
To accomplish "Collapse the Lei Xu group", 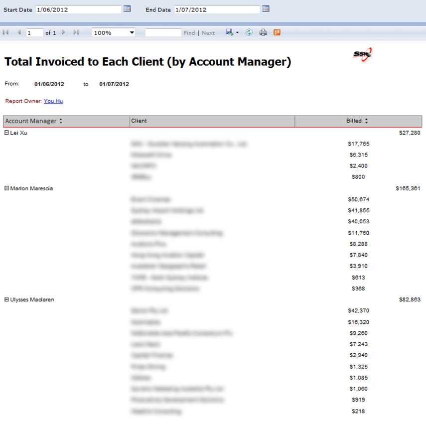I will [x=7, y=133].
